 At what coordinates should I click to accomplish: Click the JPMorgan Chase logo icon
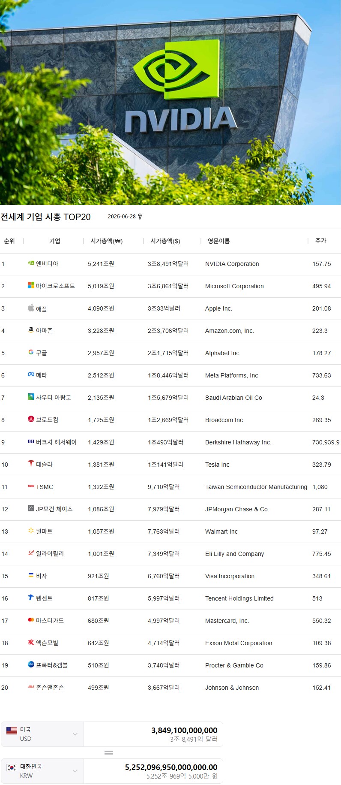click(x=31, y=508)
